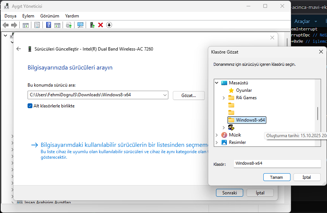Click the Klasör name input field
Image resolution: width=327 pixels, height=213 pixels.
277,164
